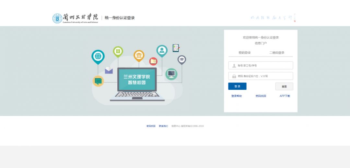Click the yellow chat bubble icon
Image resolution: width=350 pixels, height=168 pixels.
pos(98,81)
